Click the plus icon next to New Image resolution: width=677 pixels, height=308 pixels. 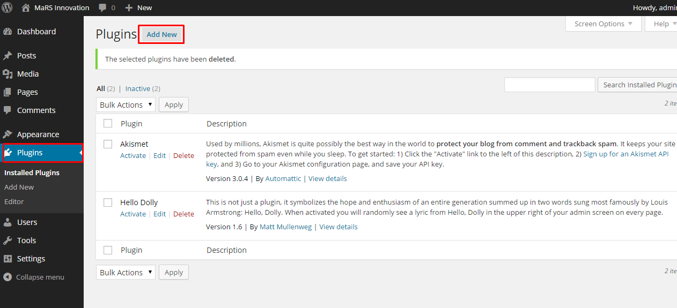(129, 7)
